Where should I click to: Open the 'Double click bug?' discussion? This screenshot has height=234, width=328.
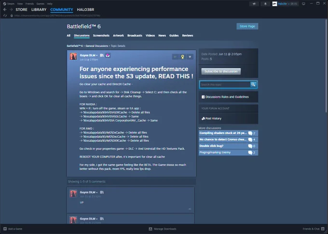tap(228, 146)
